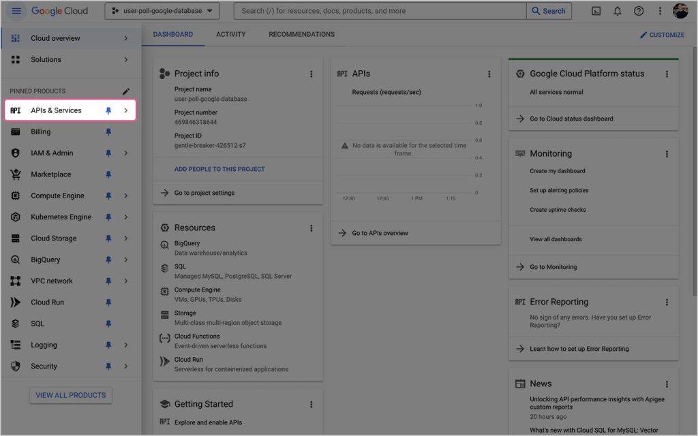This screenshot has width=698, height=436.
Task: Click the SQL sidebar stack icon
Action: pyautogui.click(x=16, y=324)
